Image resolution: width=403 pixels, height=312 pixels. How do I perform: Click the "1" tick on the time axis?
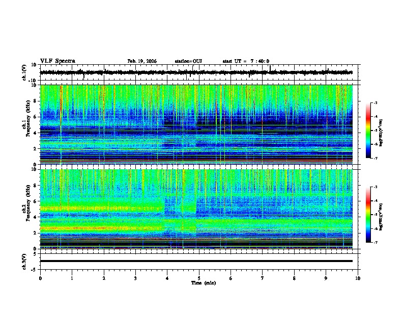[72, 278]
